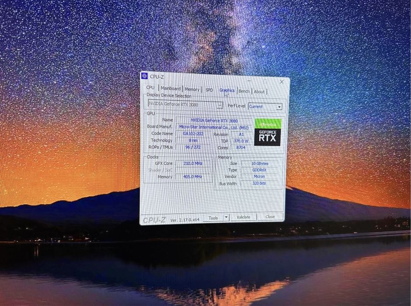The height and width of the screenshot is (306, 411).
Task: Click the CPU-Z app icon in title bar
Action: pos(144,76)
